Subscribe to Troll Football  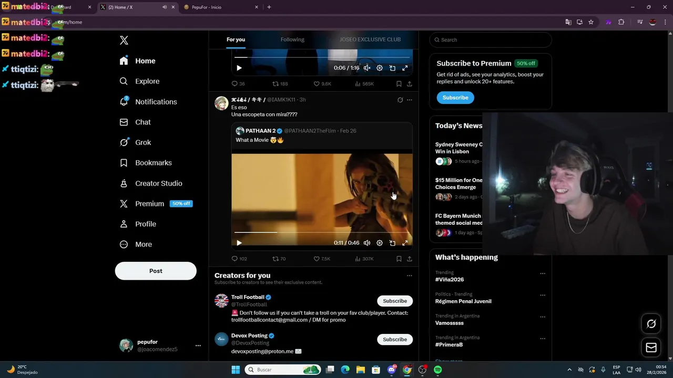pos(395,301)
